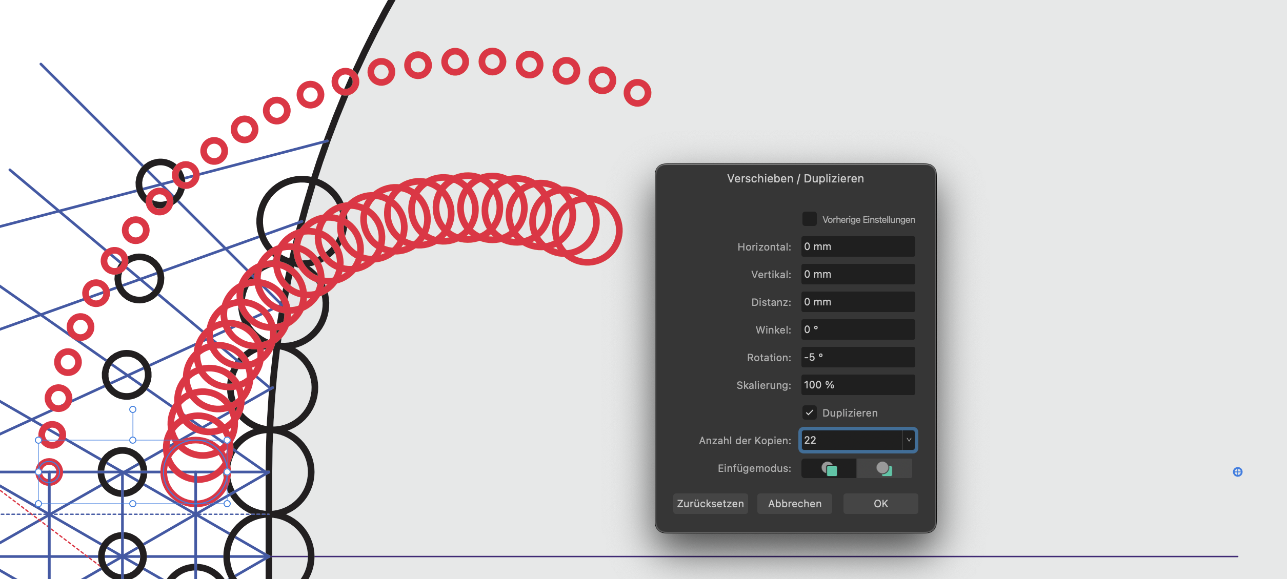Click the Rotation field showing -5°
The height and width of the screenshot is (579, 1287).
coord(857,357)
